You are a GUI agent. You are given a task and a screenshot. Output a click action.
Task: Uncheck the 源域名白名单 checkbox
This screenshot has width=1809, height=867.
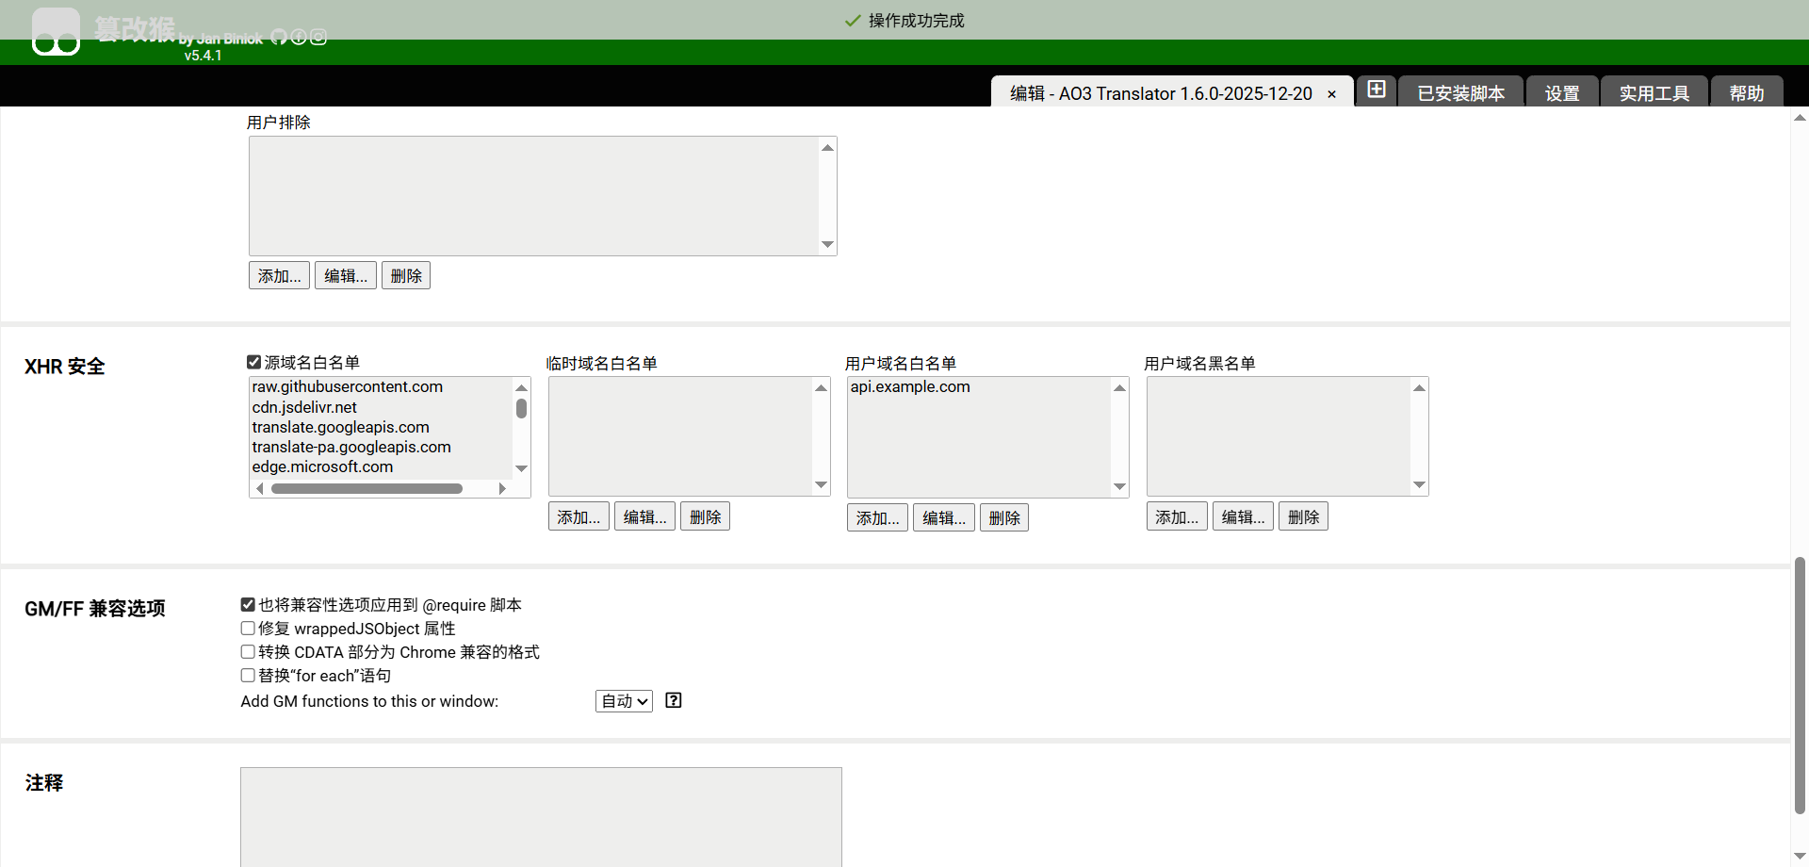coord(253,362)
